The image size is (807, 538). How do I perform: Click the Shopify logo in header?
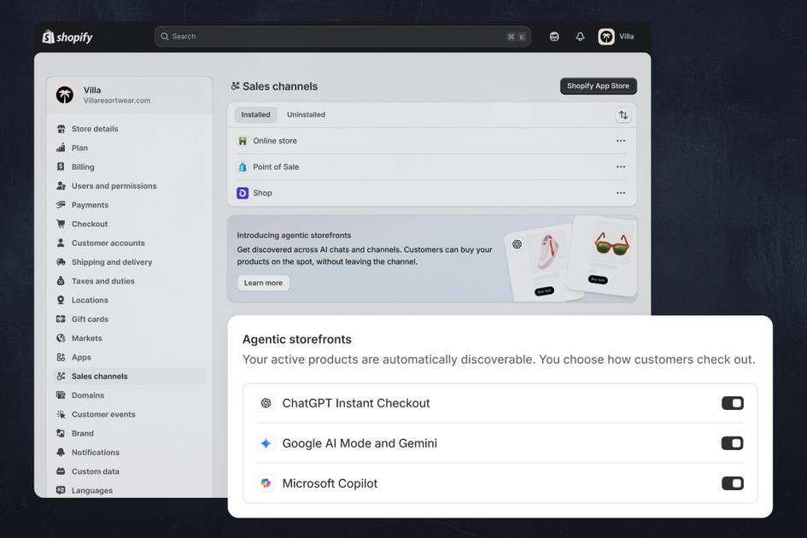tap(67, 37)
